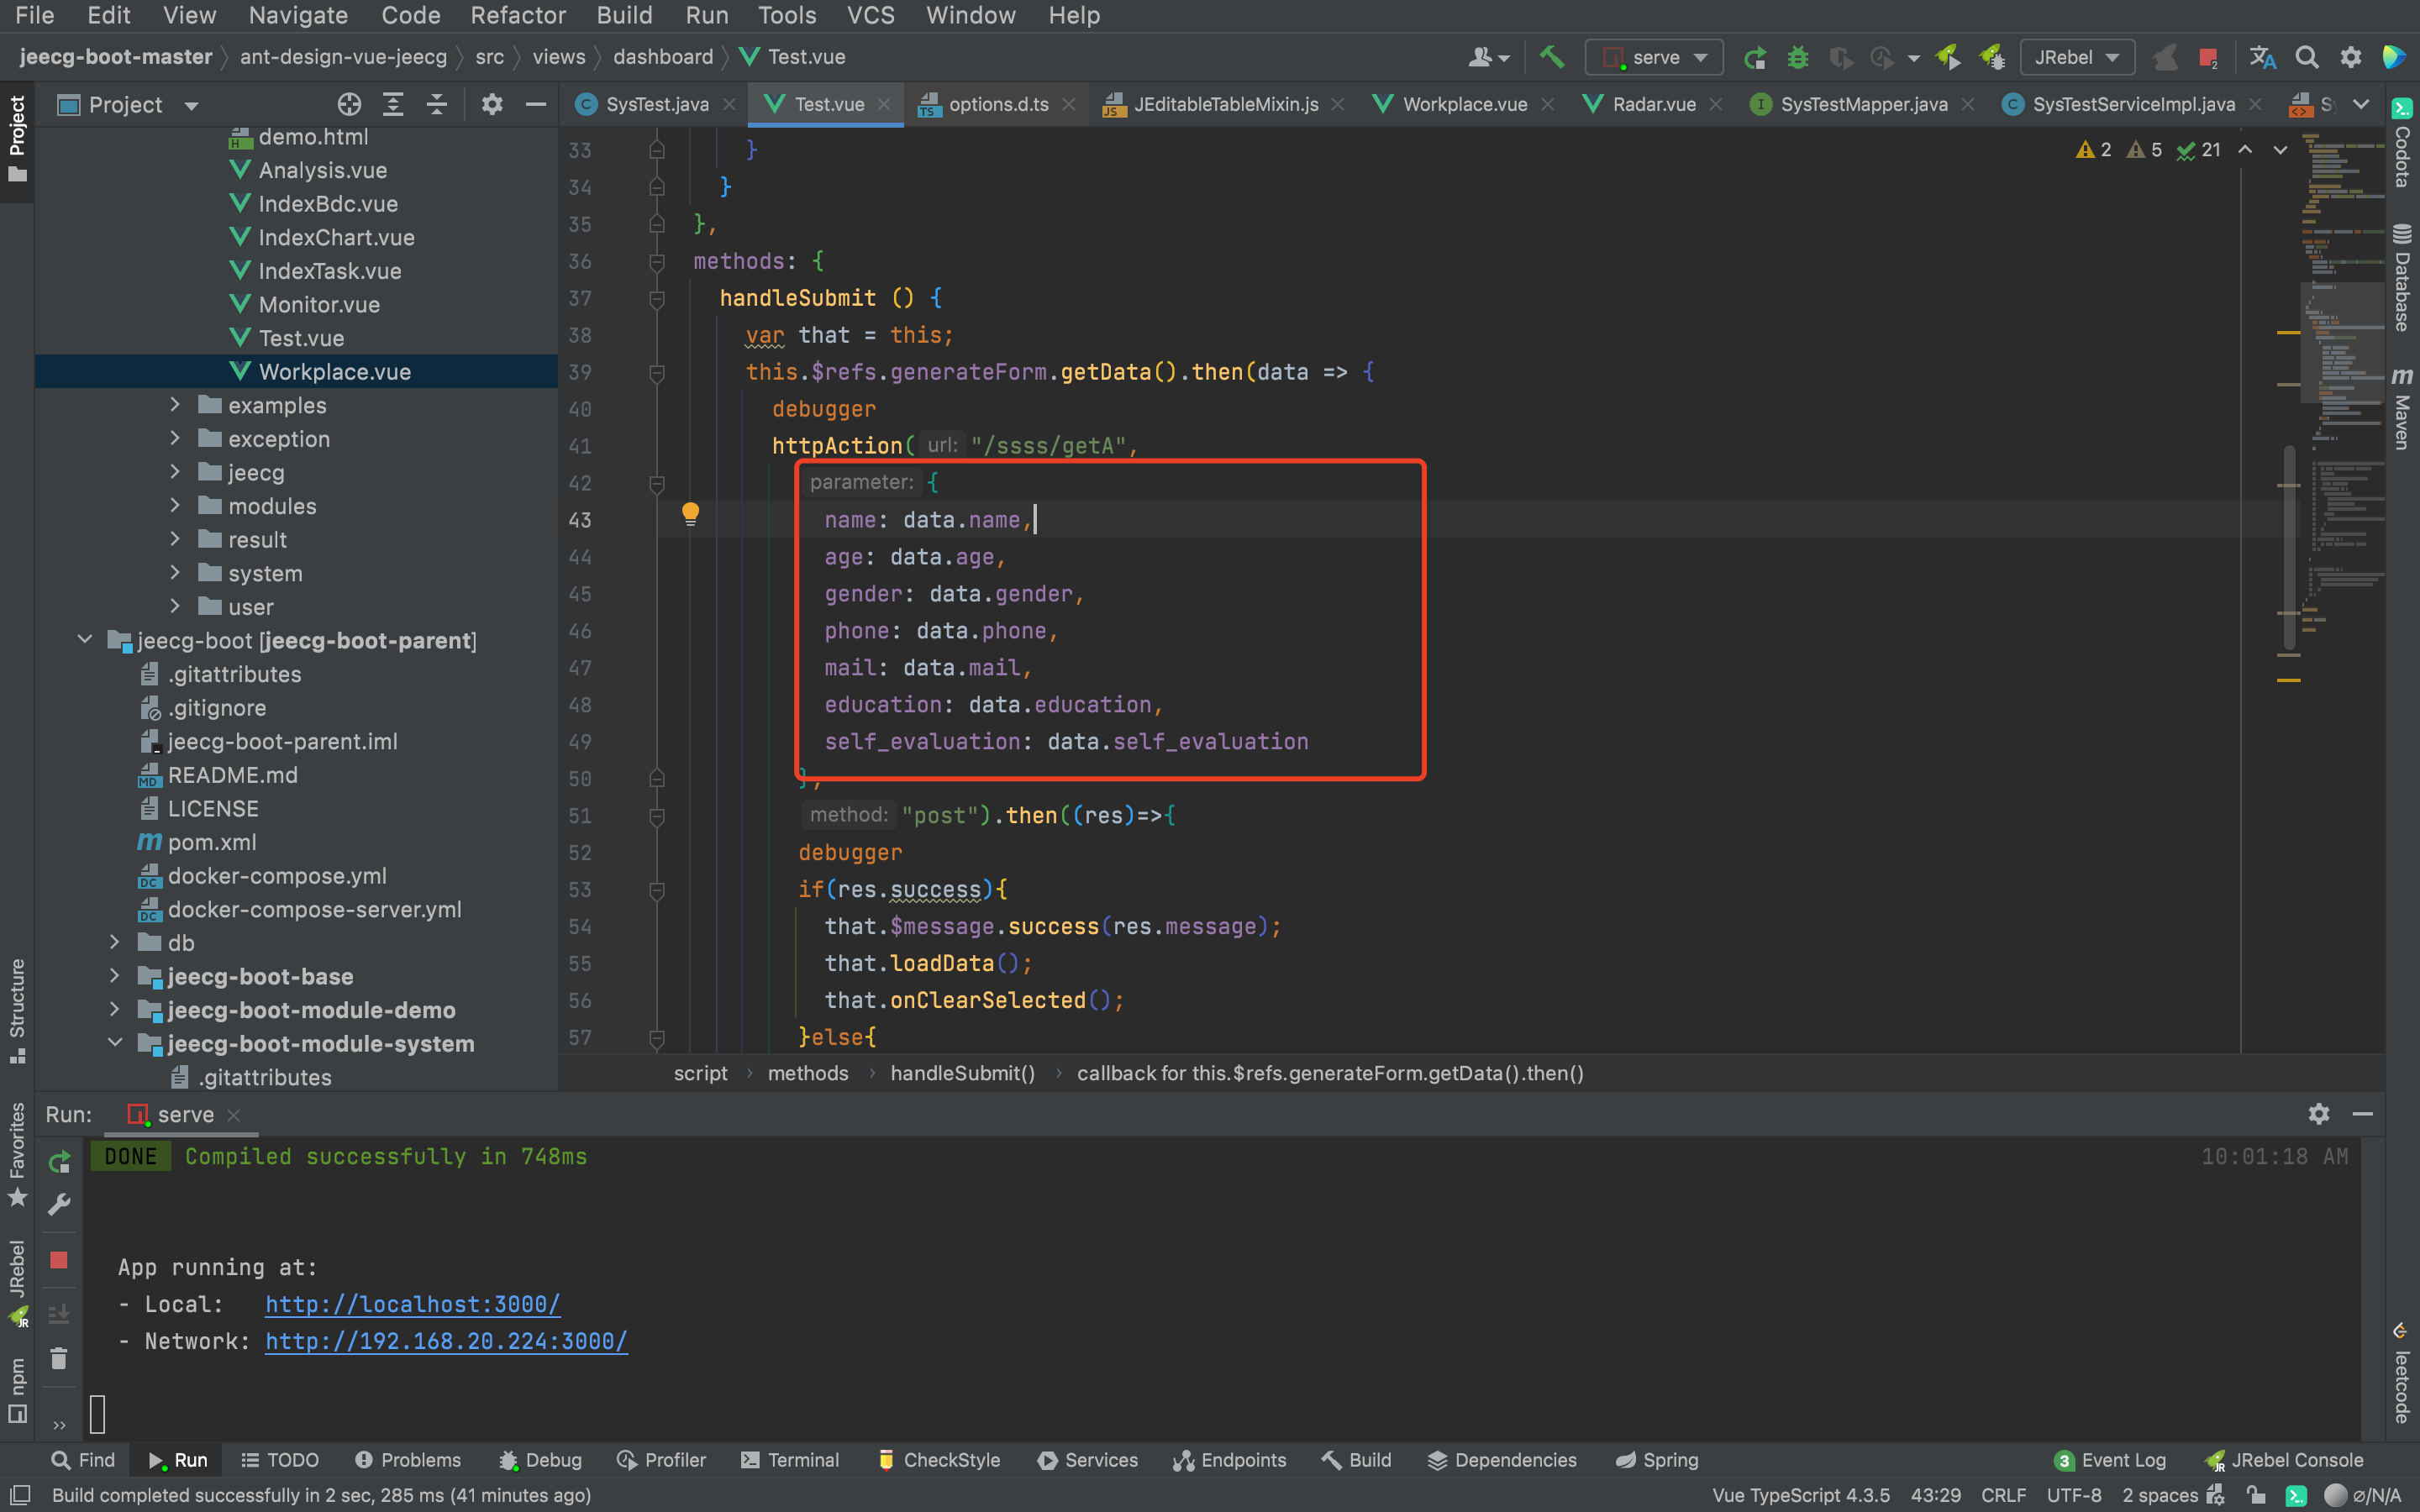Open Search Everywhere magnifier icon
The image size is (2420, 1512).
coord(2306,57)
